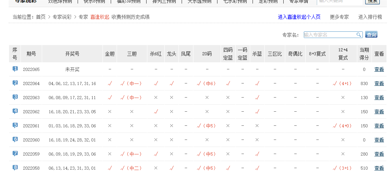Screen dimensions: 392x174
Task: Go to 进入排行榜 ranking page
Action: 370,17
